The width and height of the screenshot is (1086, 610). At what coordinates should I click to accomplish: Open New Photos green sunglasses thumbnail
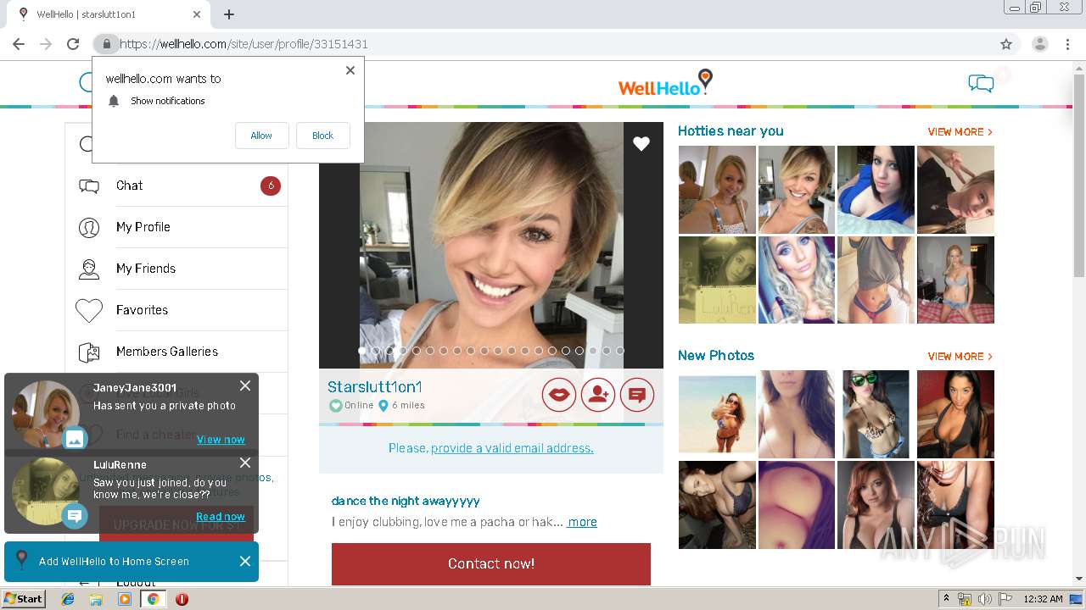click(x=876, y=414)
